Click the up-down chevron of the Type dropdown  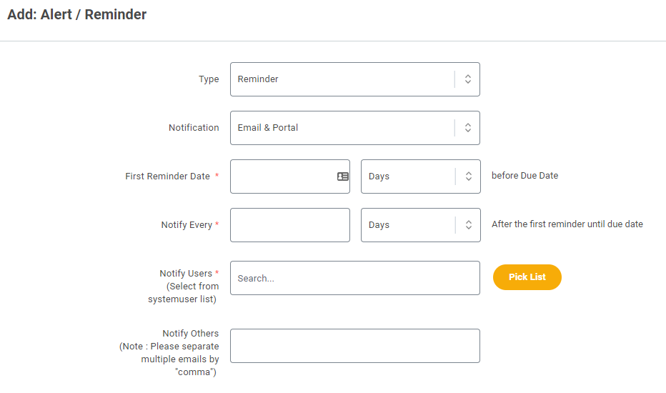click(x=467, y=79)
